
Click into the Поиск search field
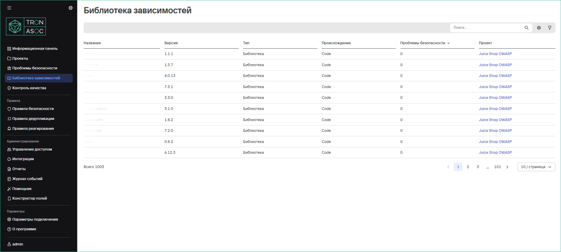coord(486,28)
